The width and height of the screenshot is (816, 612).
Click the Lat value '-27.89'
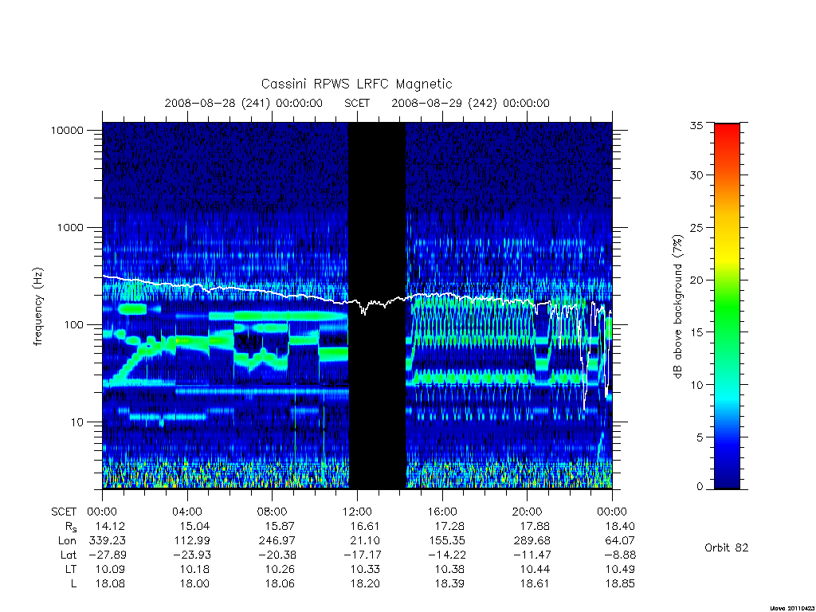[x=108, y=555]
